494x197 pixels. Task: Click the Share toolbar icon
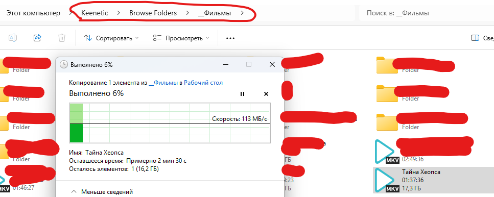(x=37, y=38)
